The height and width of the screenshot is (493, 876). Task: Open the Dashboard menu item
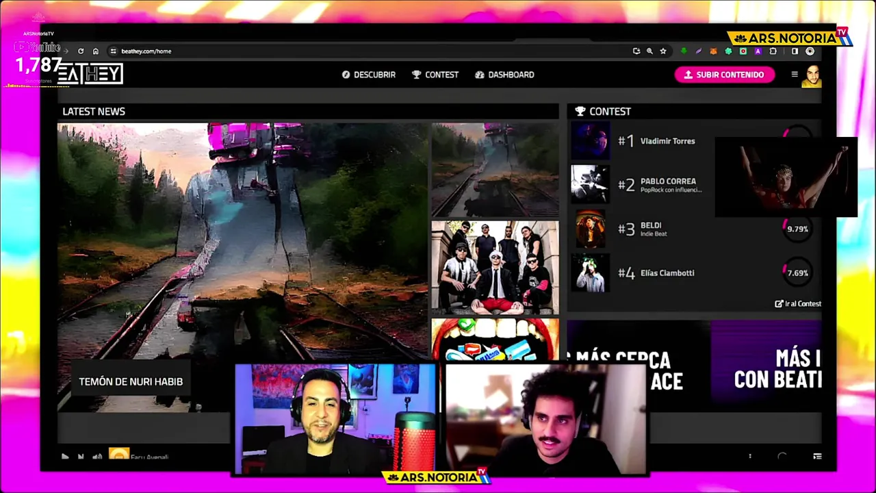(x=504, y=75)
